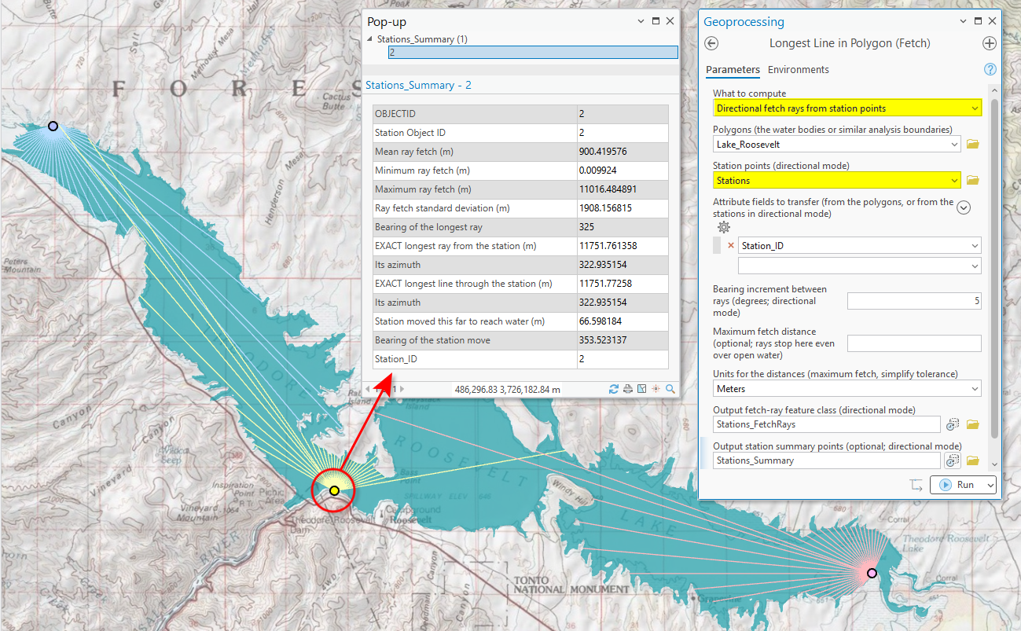Screen dimensions: 1021x631
Task: Click the bearing increment input field
Action: [914, 301]
